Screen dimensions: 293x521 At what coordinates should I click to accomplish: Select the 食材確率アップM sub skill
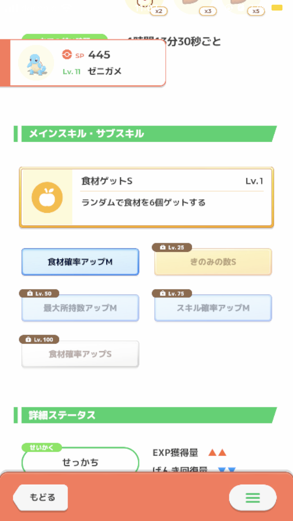(80, 262)
